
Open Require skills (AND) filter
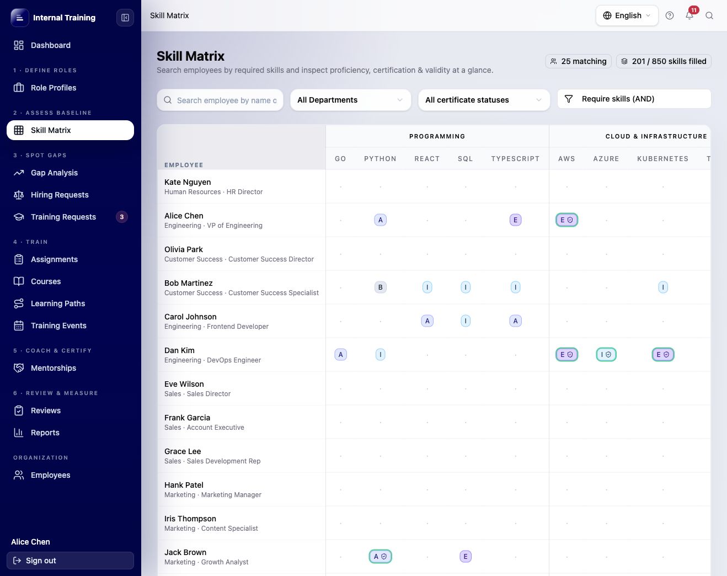point(634,99)
